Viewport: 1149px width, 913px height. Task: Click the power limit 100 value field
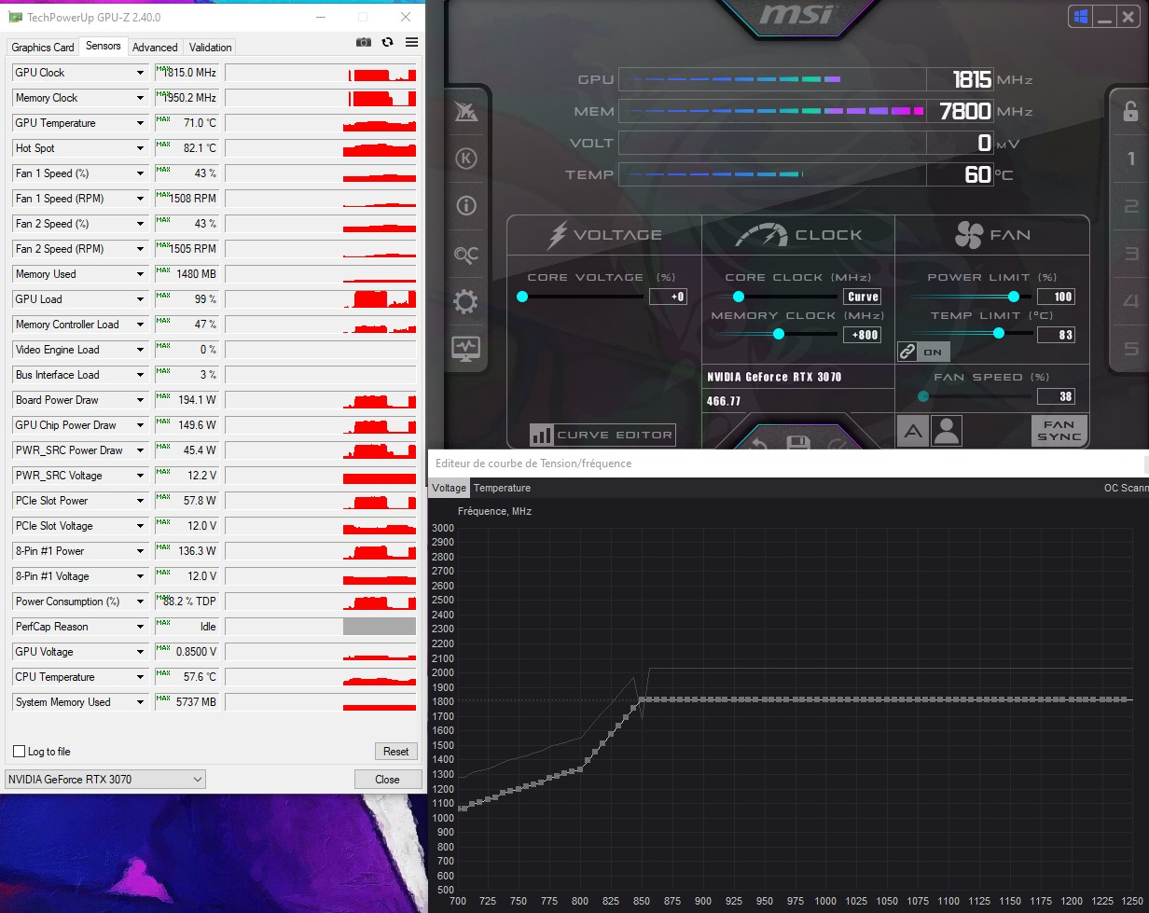[x=1057, y=297]
